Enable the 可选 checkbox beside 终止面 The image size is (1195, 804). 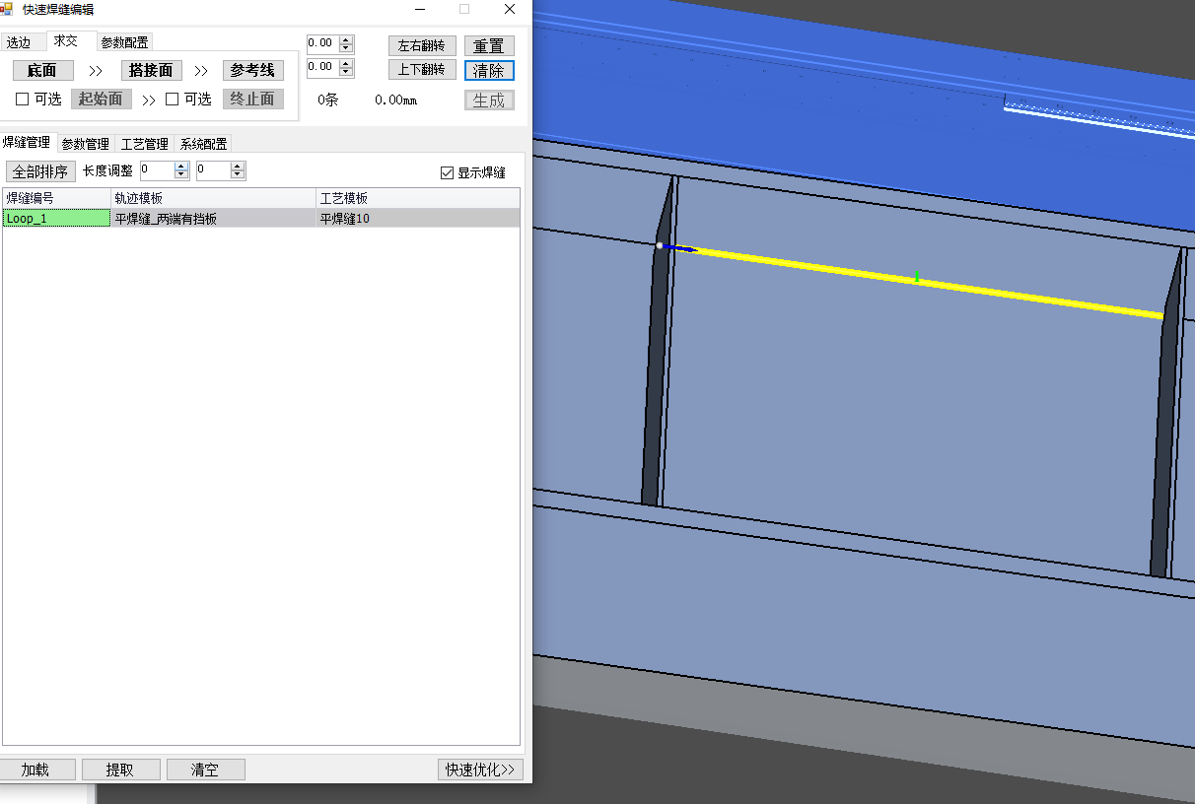[173, 99]
